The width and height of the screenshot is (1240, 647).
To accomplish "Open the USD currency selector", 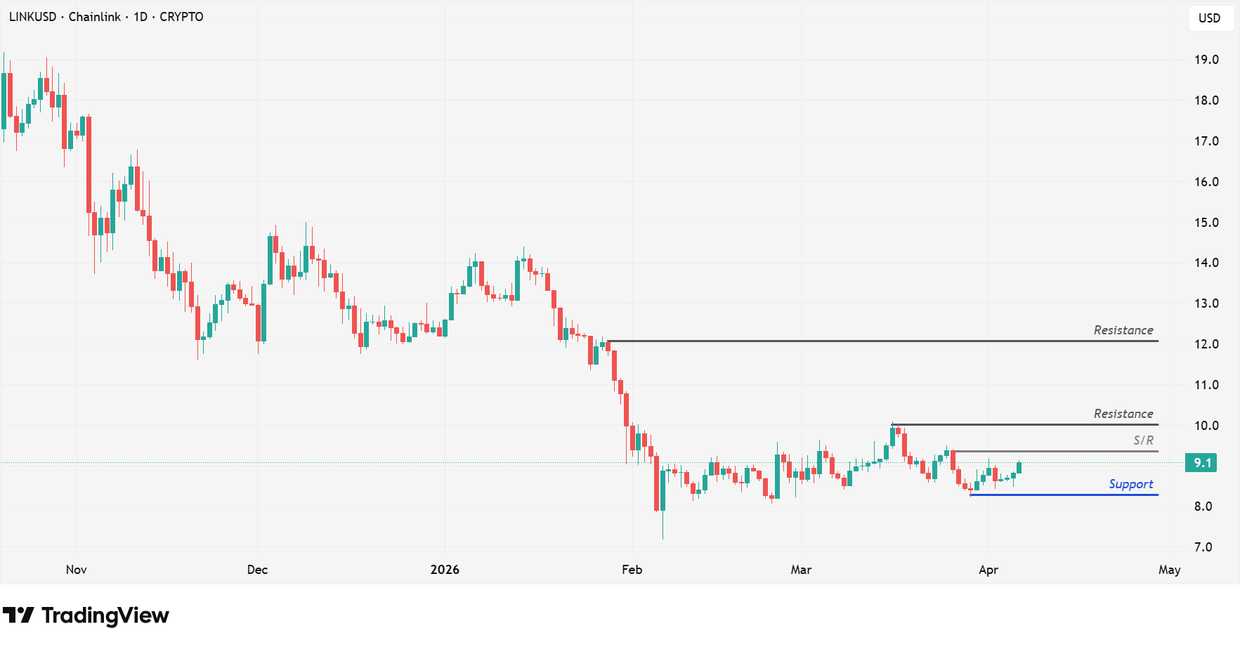I will [x=1209, y=18].
